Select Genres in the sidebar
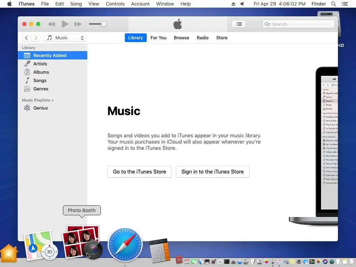This screenshot has height=267, width=356. coord(52,89)
